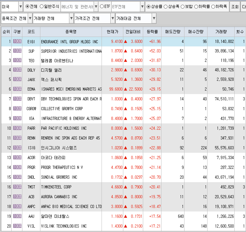Screen dimensions: 246x232
Task: Select PAR PACIFIC HOLDINGS INC name
Action: tap(64, 128)
